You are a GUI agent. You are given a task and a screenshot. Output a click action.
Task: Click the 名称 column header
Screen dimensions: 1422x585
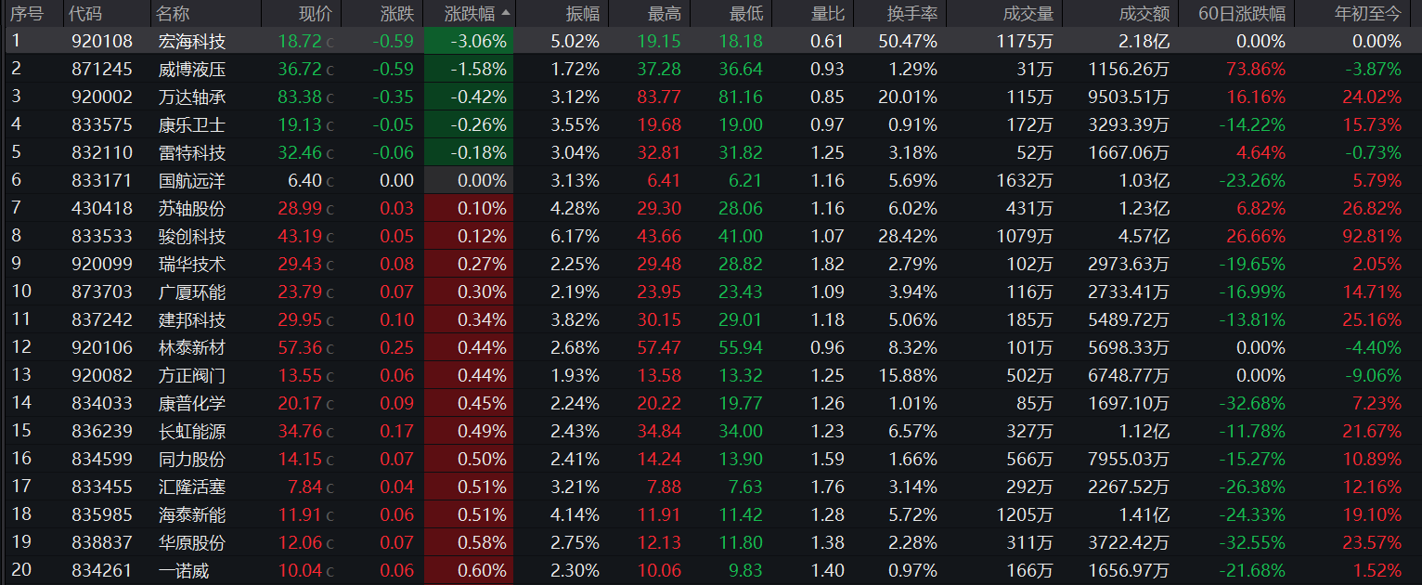pyautogui.click(x=173, y=13)
